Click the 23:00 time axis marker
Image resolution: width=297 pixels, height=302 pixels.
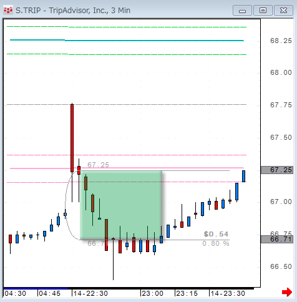(152, 293)
